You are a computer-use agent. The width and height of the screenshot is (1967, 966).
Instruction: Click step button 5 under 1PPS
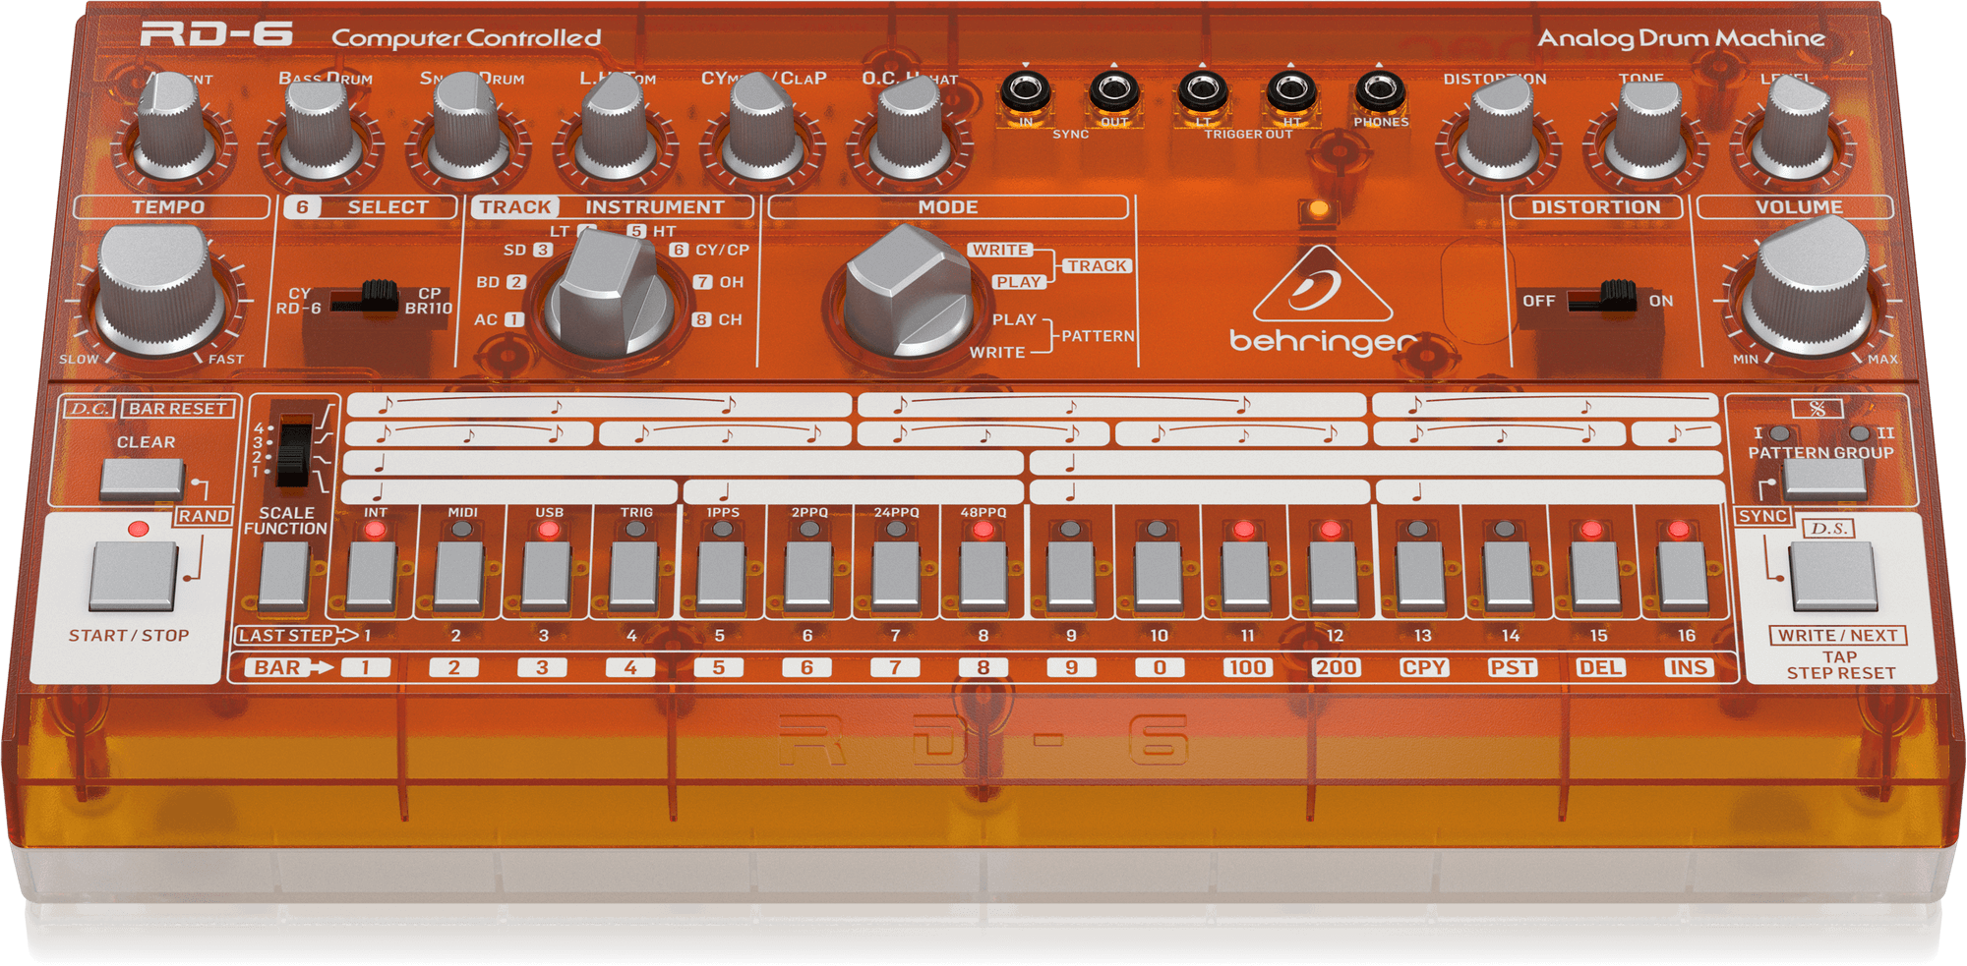[x=722, y=574]
